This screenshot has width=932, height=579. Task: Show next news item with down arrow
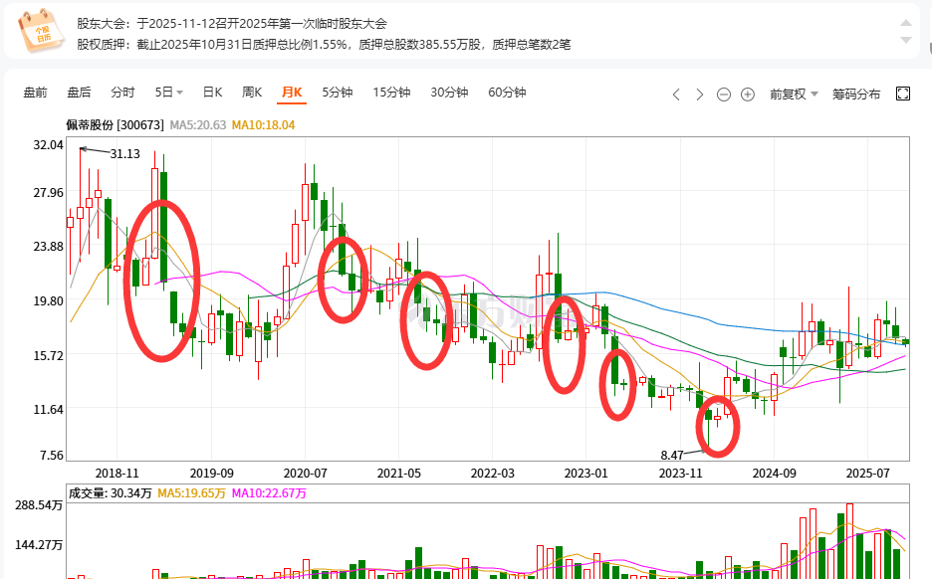906,40
